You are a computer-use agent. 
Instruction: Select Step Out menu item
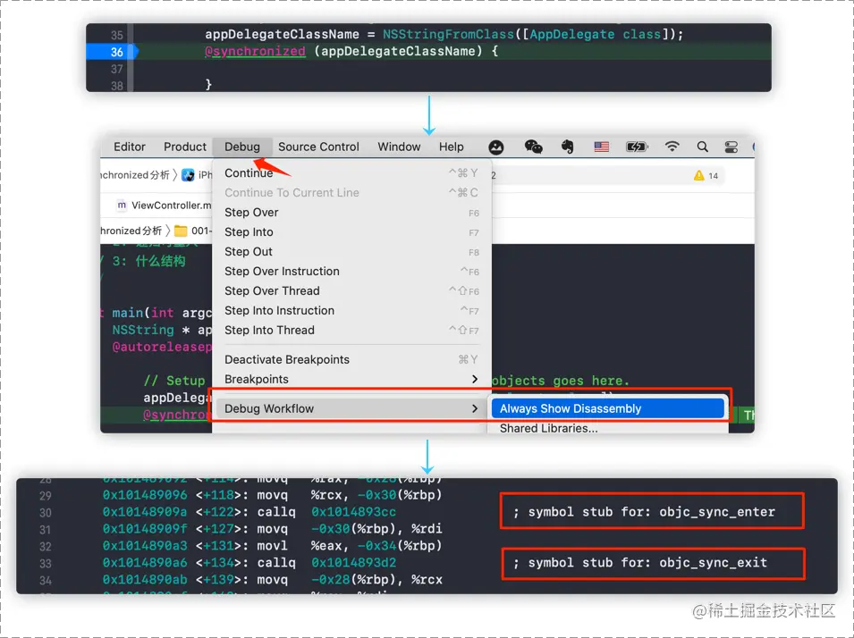point(351,251)
